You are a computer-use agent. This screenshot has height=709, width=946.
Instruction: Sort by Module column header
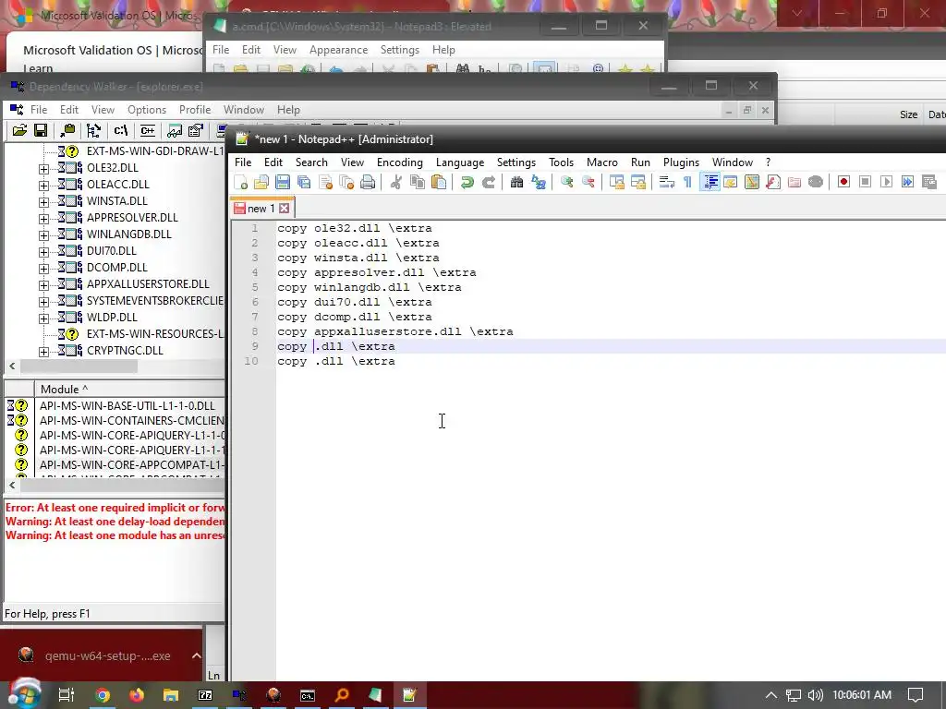point(129,389)
